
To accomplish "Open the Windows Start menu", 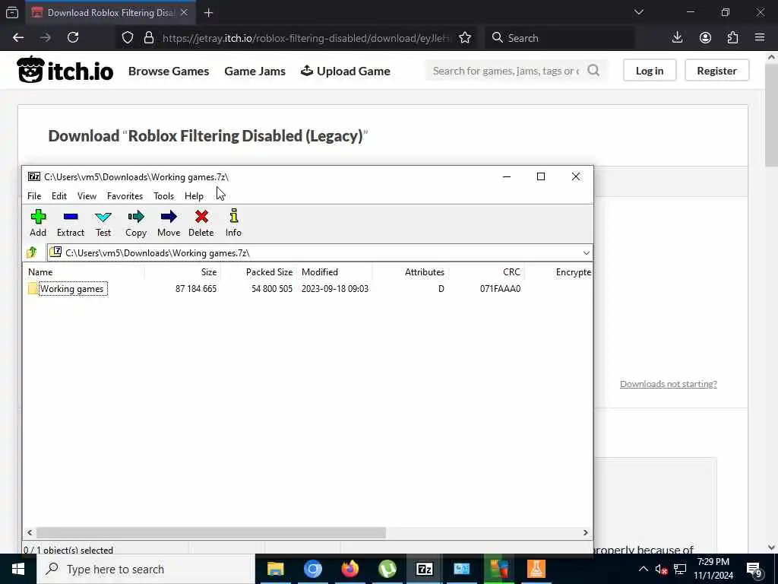I will [18, 569].
